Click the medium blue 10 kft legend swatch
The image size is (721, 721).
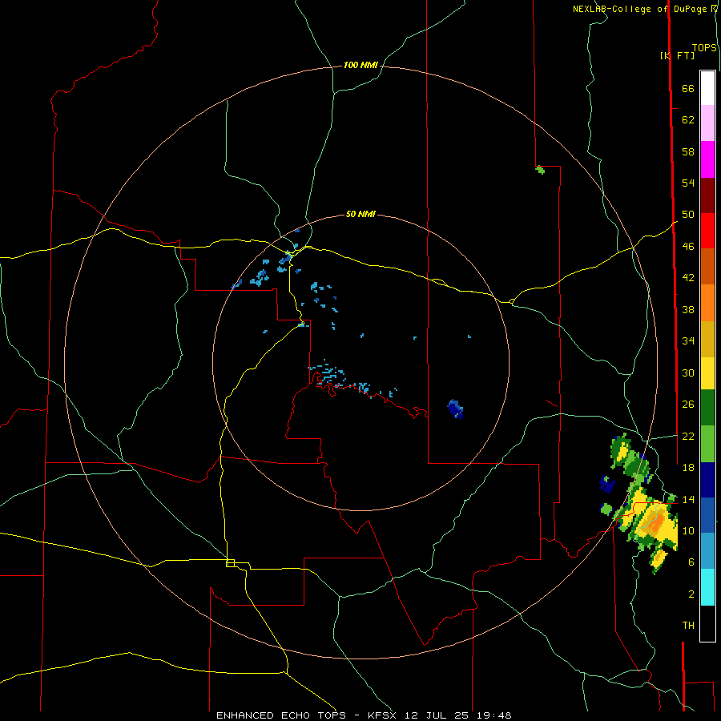[x=707, y=515]
